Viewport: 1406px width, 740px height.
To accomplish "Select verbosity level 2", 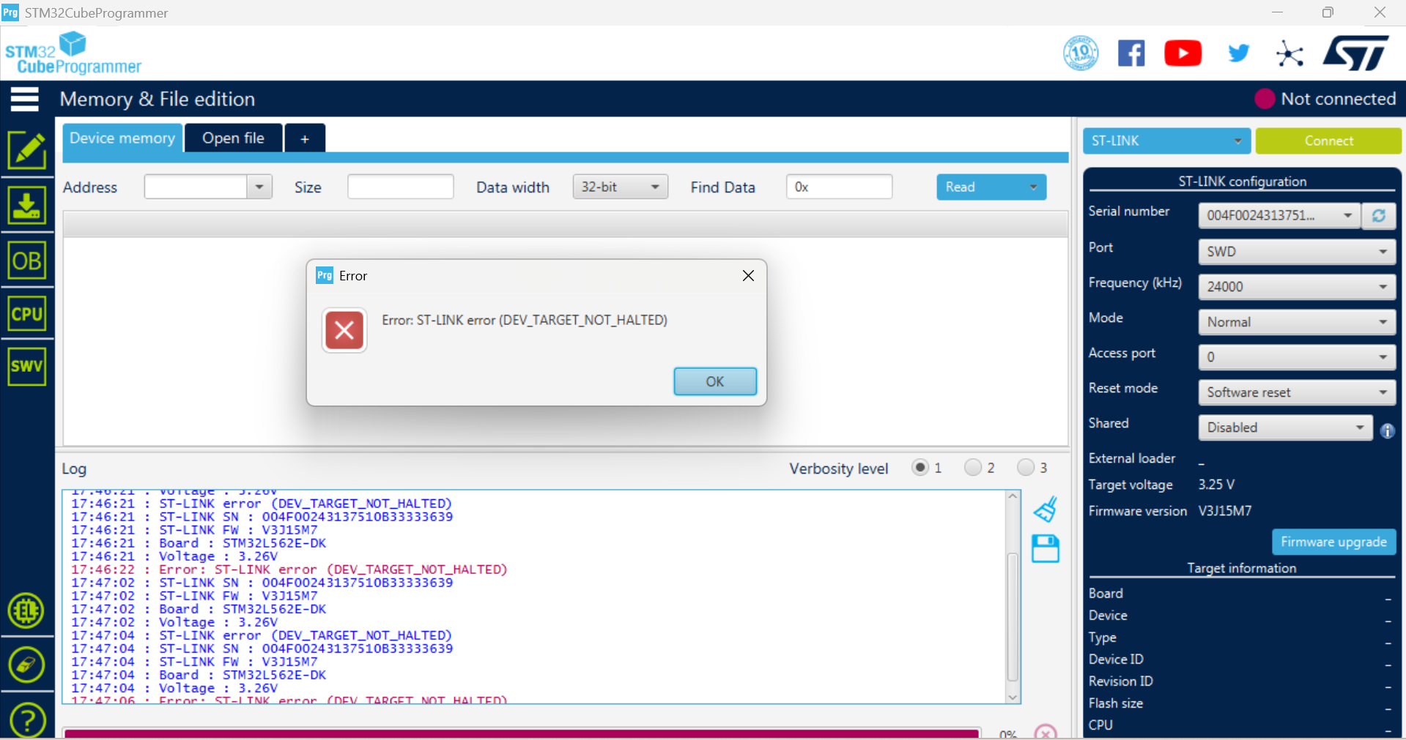I will pos(974,468).
